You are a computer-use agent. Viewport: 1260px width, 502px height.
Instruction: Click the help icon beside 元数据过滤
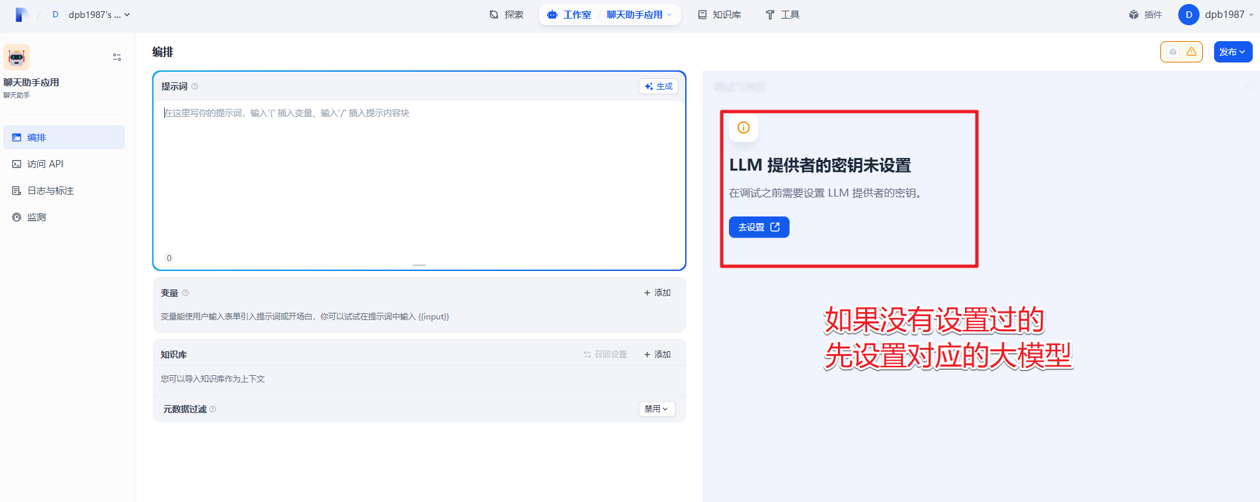click(x=213, y=409)
